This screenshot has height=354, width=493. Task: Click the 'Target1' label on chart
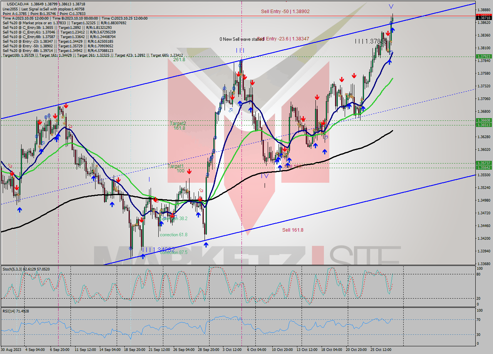click(x=175, y=166)
